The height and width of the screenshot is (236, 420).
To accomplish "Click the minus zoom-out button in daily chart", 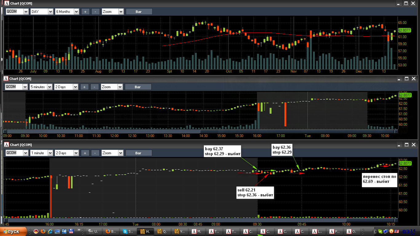I will coord(95,12).
